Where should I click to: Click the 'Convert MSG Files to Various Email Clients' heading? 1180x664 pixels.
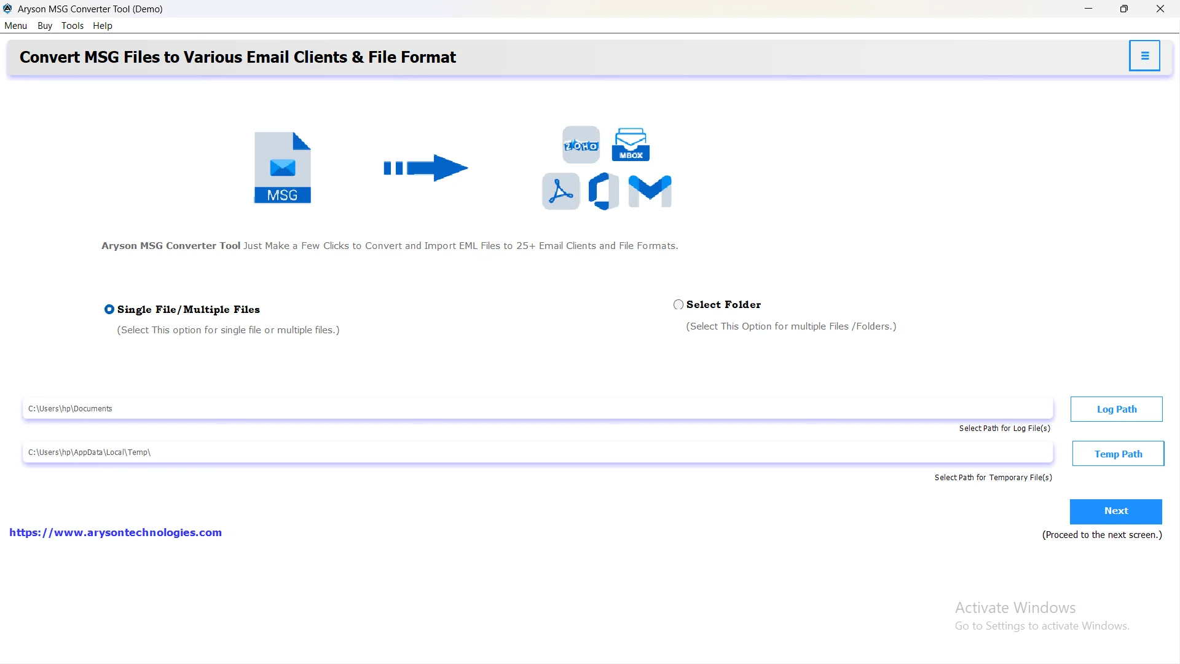tap(238, 57)
